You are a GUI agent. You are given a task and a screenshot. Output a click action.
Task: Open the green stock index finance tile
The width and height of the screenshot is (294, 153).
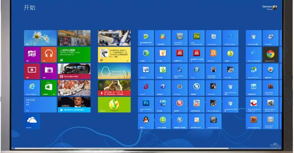click(74, 55)
